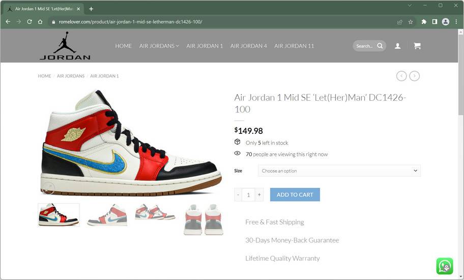The image size is (464, 280).
Task: Open the user account icon
Action: [398, 46]
